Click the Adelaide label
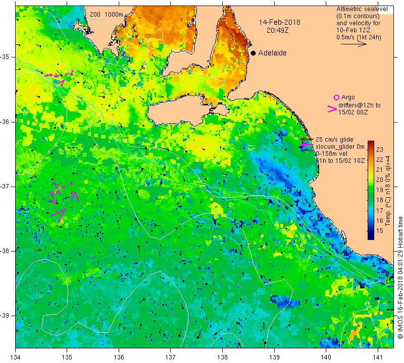The width and height of the screenshot is (404, 363). 272,53
